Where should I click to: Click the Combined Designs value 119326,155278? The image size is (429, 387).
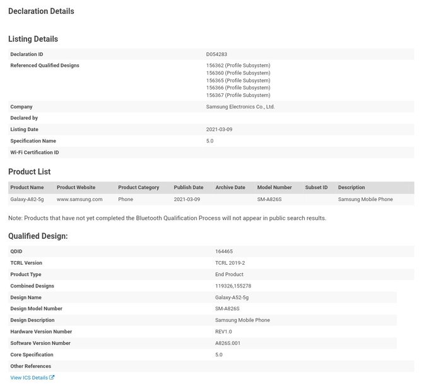tap(233, 286)
